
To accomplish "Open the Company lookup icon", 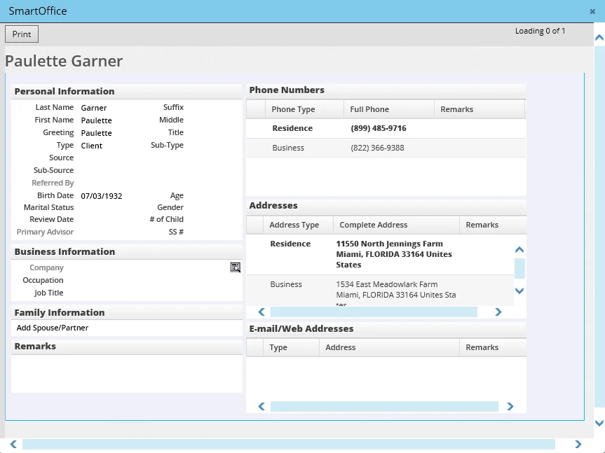I will point(235,267).
